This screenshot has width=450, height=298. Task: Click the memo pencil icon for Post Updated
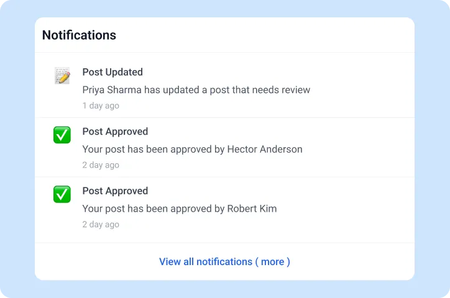[62, 76]
